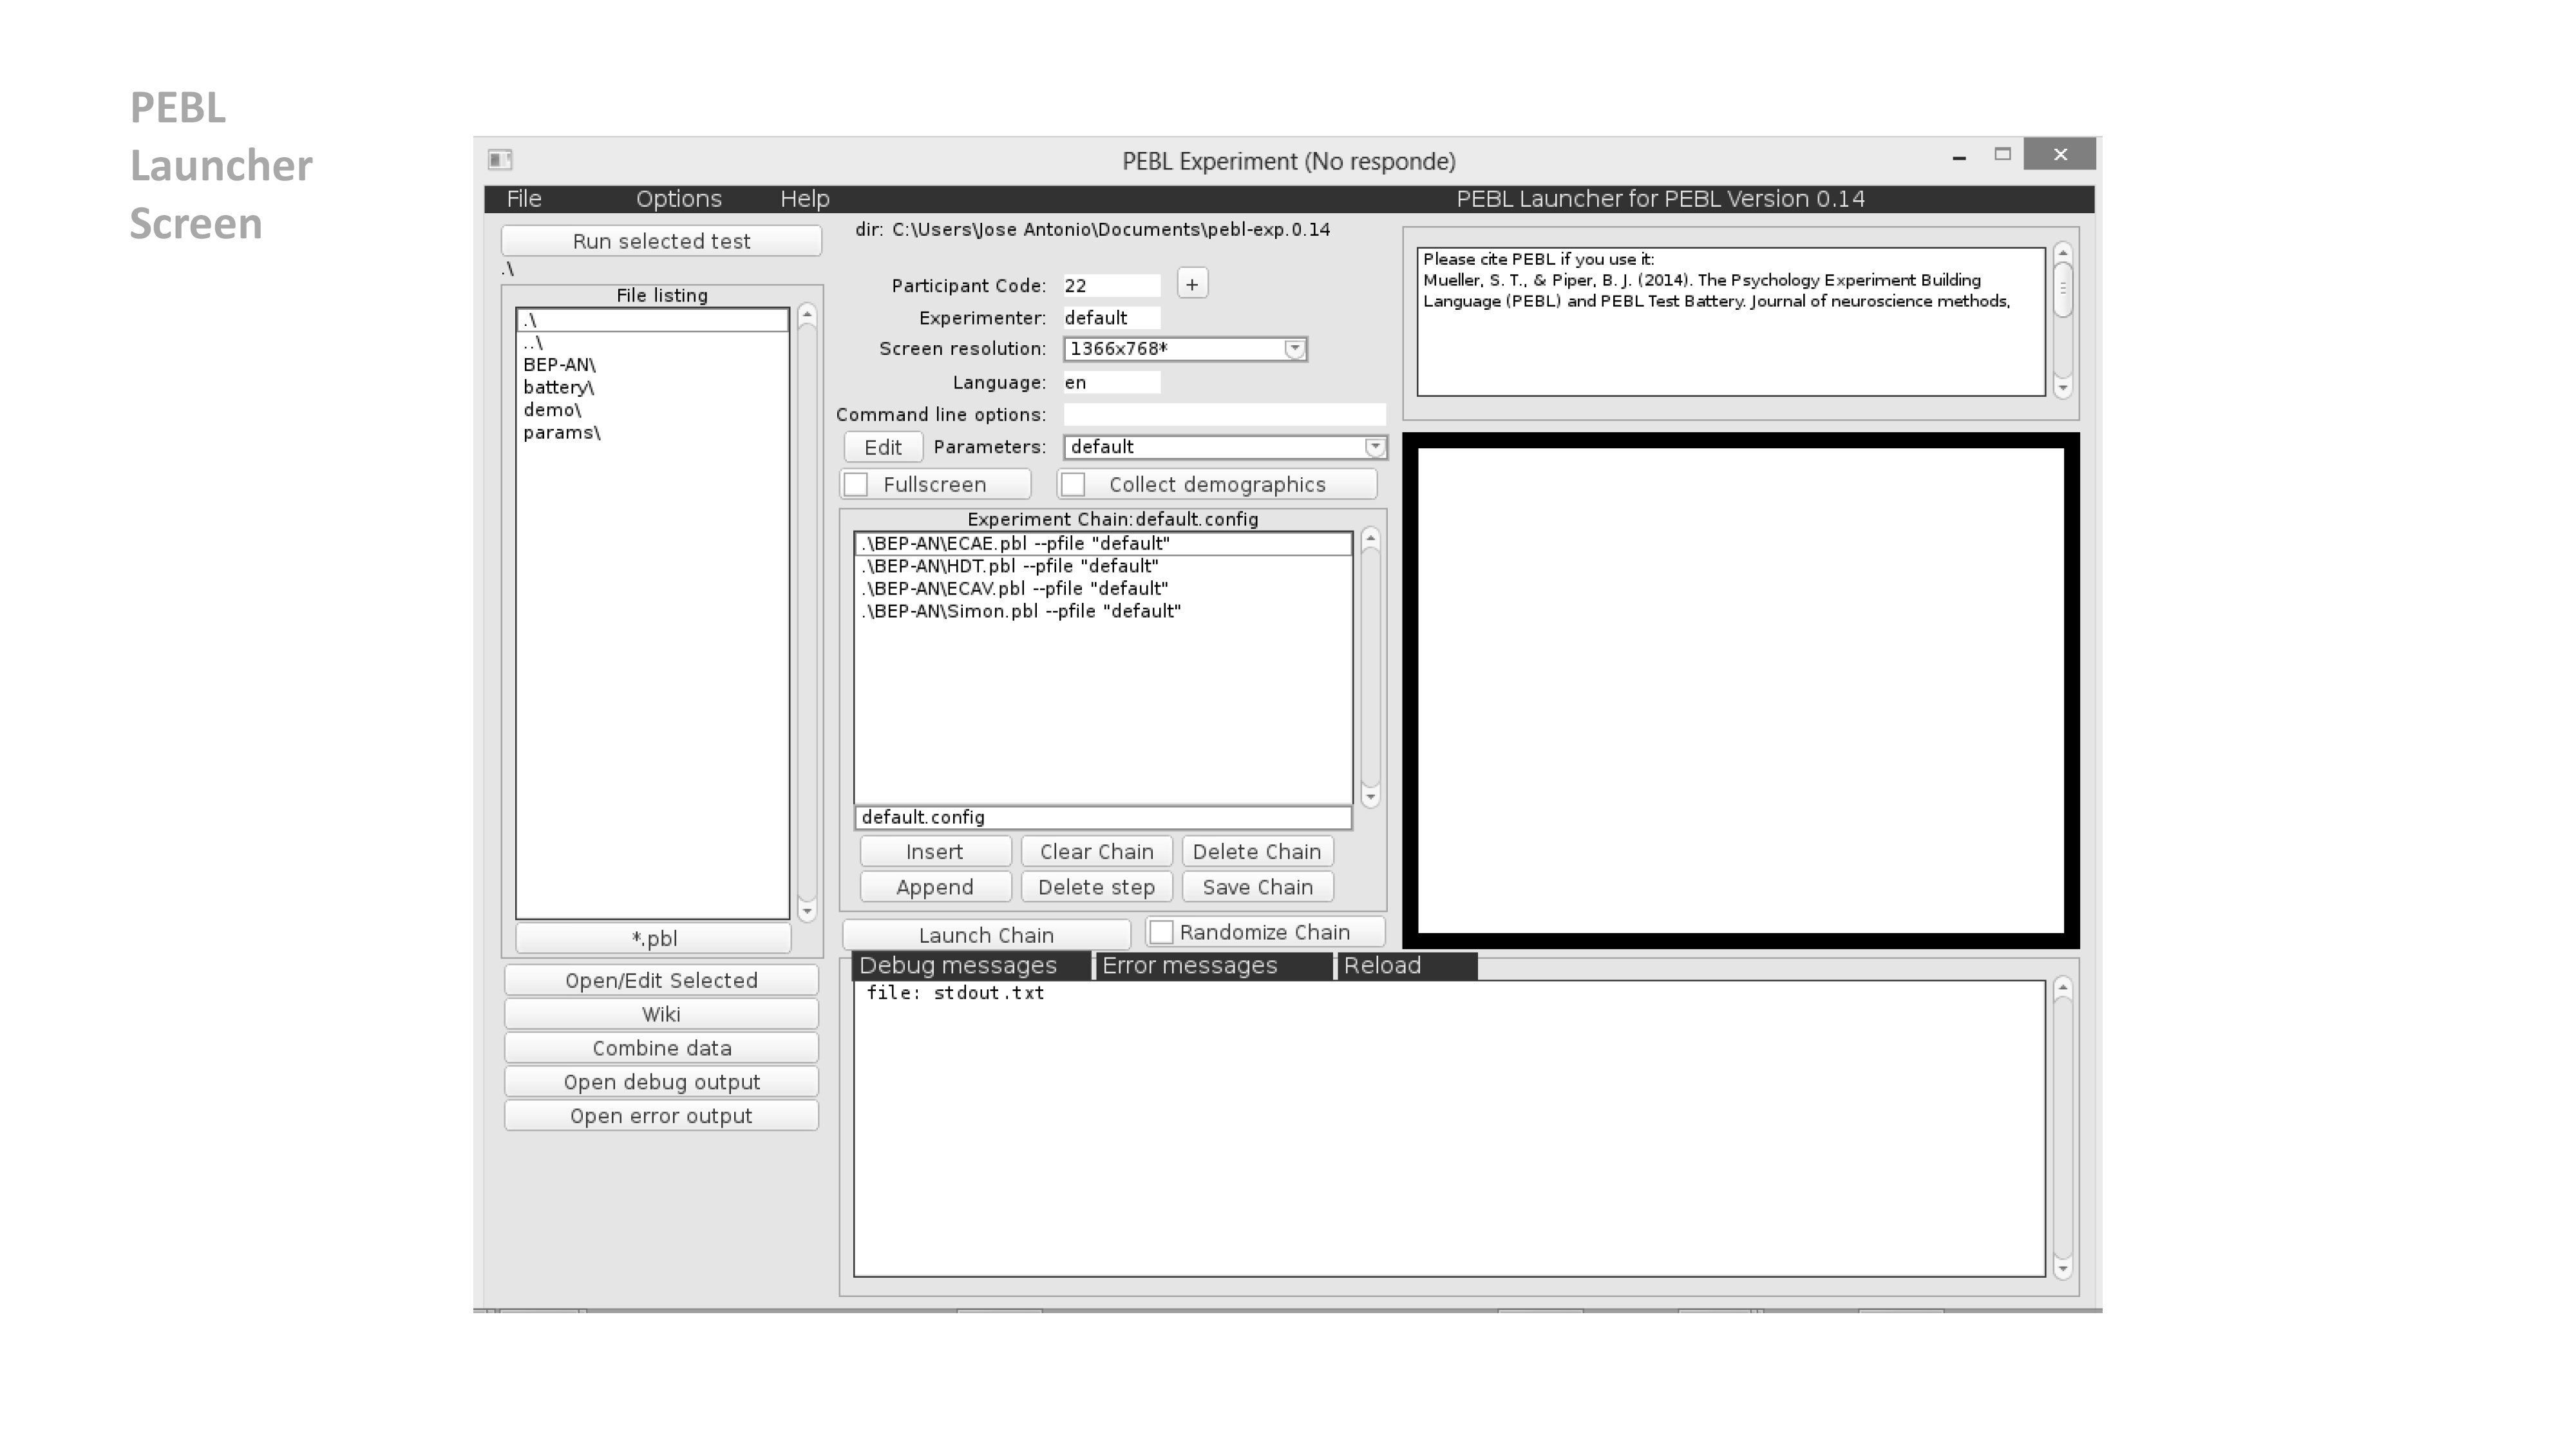Click the Launch Chain button

(x=986, y=935)
